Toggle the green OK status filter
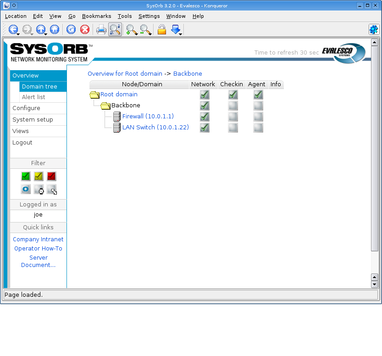 [x=26, y=176]
